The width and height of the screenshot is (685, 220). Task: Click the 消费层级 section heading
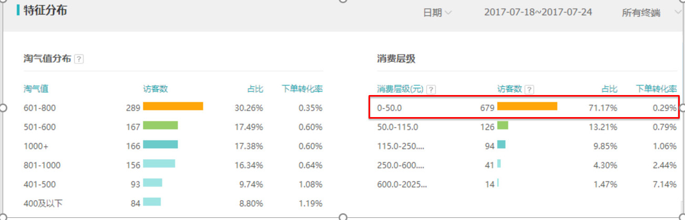[396, 59]
